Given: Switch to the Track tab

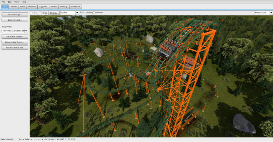Looking at the screenshot, I should [x=22, y=7].
